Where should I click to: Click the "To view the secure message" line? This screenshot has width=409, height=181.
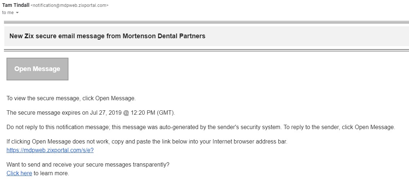[71, 98]
